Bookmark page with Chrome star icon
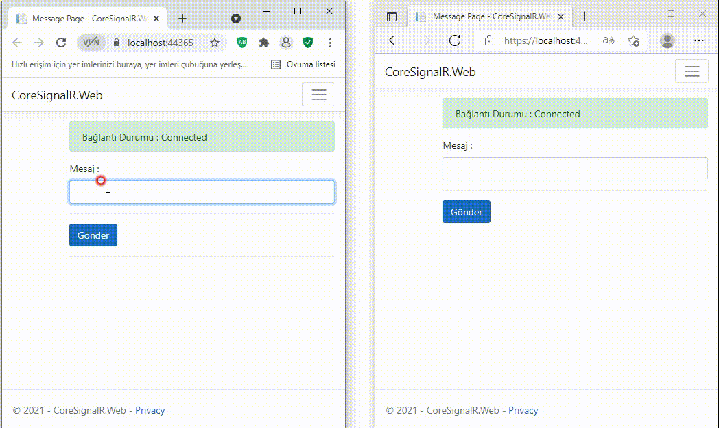 click(215, 43)
